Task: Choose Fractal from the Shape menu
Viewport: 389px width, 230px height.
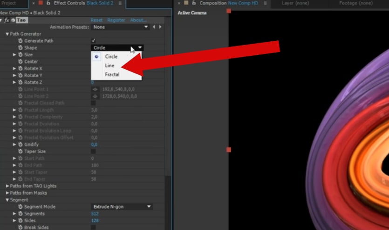Action: (112, 74)
